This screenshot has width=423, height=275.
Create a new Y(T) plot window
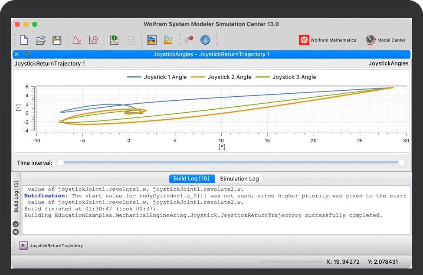coord(77,40)
